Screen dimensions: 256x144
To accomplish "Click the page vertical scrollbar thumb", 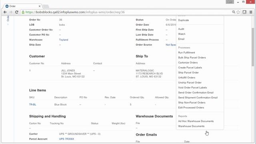I will (x=253, y=47).
